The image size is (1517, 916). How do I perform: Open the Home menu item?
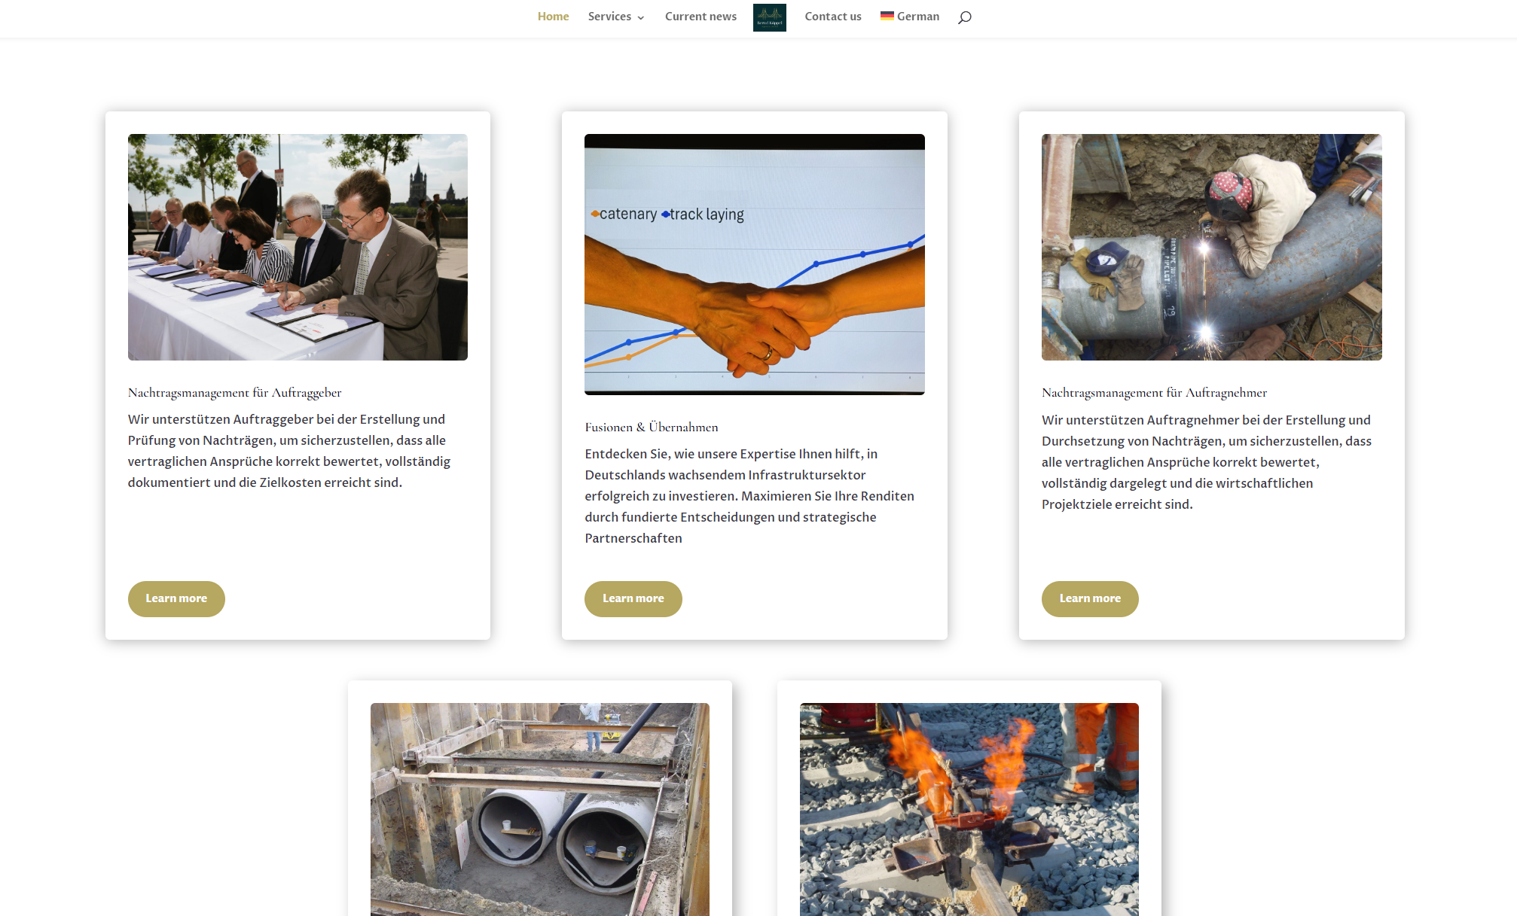553,17
